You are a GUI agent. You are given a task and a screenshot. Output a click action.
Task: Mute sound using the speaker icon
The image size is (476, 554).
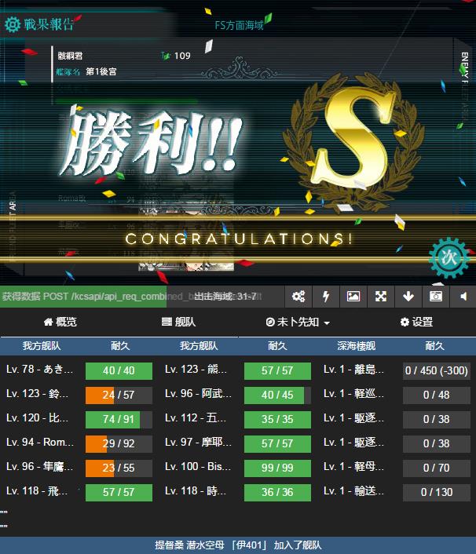[x=463, y=296]
